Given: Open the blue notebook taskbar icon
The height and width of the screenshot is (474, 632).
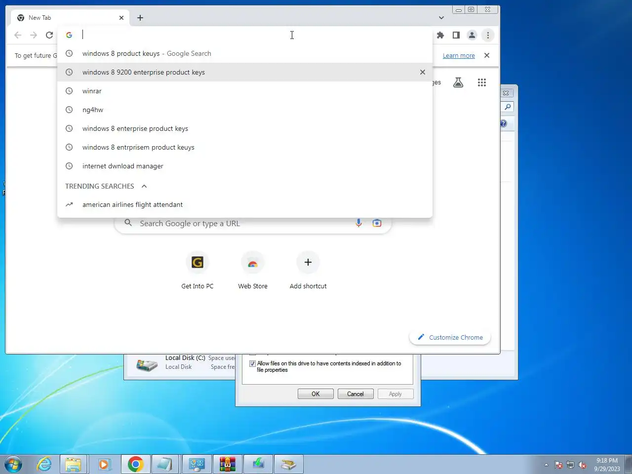Looking at the screenshot, I should (x=165, y=464).
